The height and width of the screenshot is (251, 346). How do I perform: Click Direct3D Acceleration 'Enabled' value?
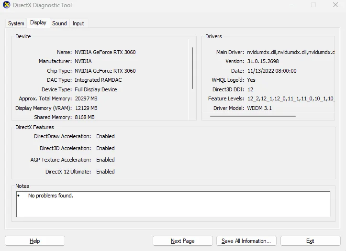click(x=105, y=148)
